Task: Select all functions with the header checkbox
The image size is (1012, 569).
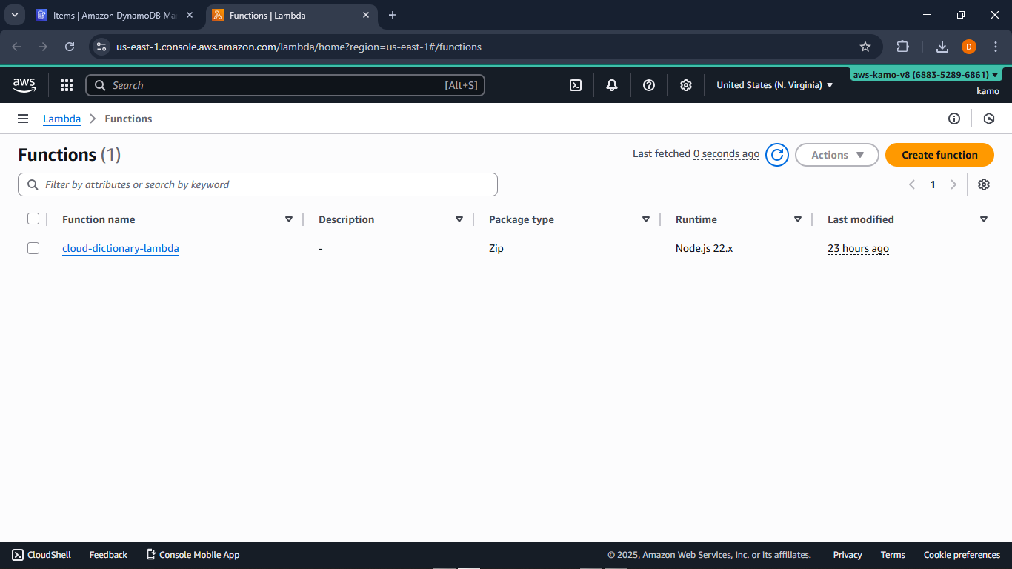Action: click(x=33, y=219)
